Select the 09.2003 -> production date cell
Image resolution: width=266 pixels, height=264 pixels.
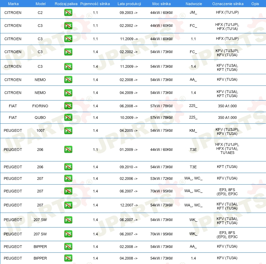(x=129, y=13)
